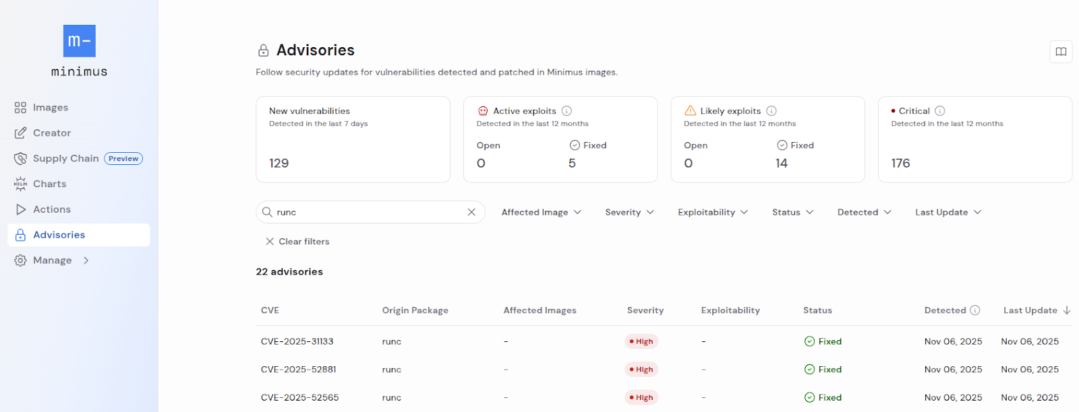Open the Status filter dropdown
Image resolution: width=1079 pixels, height=412 pixels.
tap(792, 212)
